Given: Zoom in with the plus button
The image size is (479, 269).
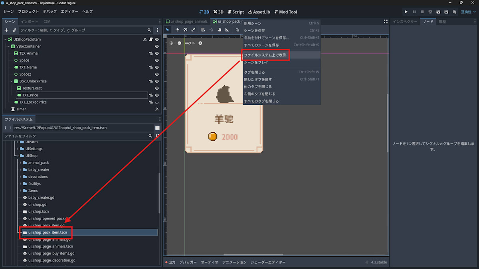Looking at the screenshot, I should point(200,43).
